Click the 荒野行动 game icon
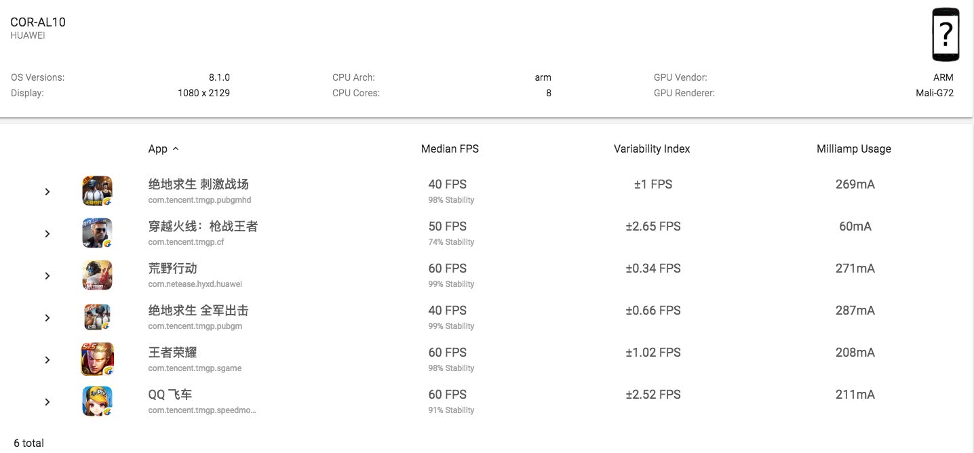This screenshot has height=453, width=974. pyautogui.click(x=97, y=275)
